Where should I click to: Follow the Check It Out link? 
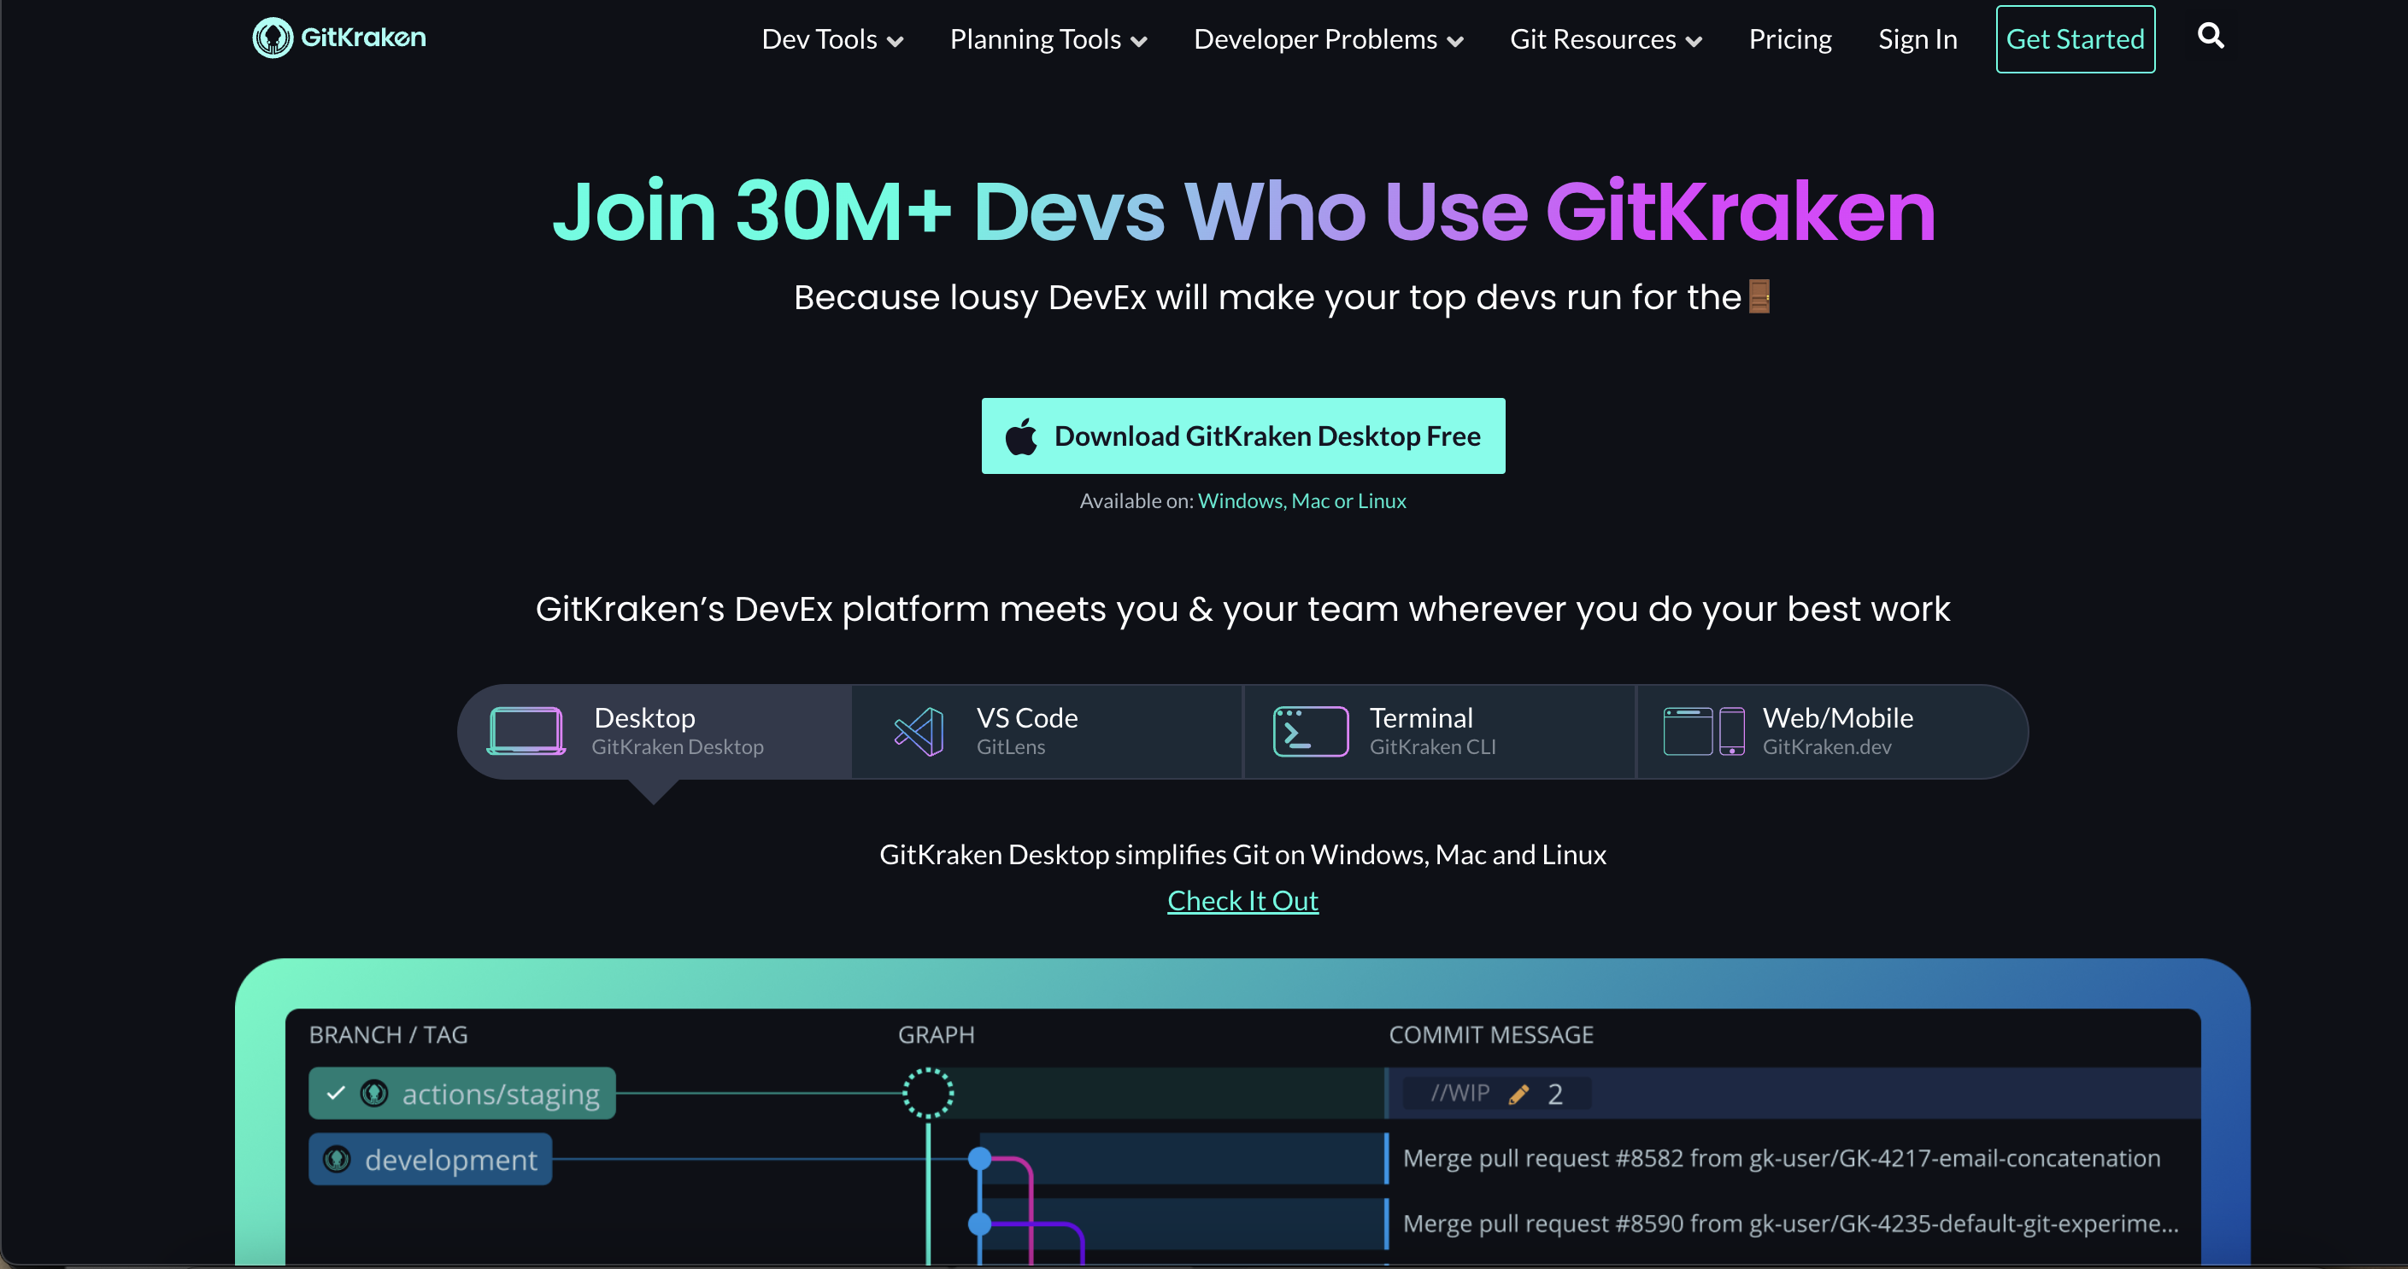[1242, 900]
